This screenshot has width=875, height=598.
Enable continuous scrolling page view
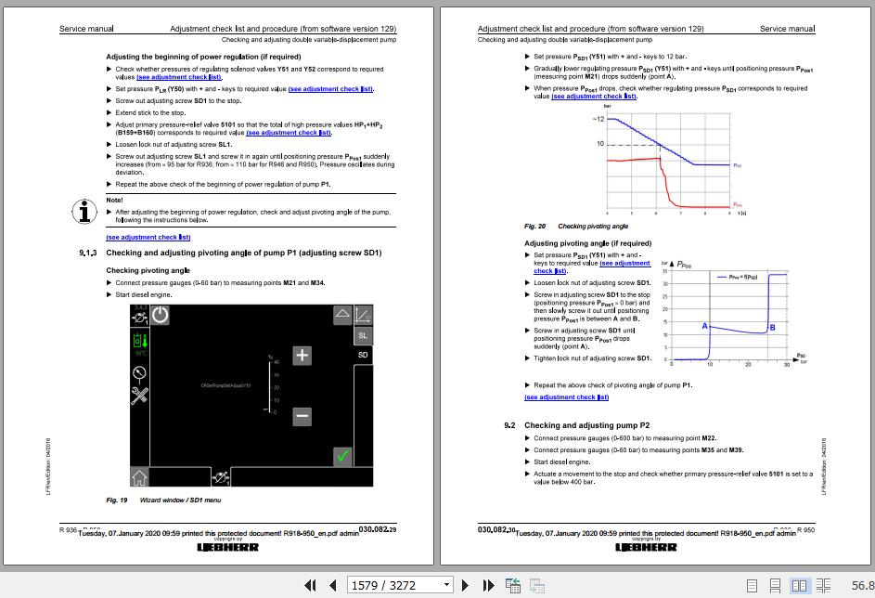click(775, 585)
